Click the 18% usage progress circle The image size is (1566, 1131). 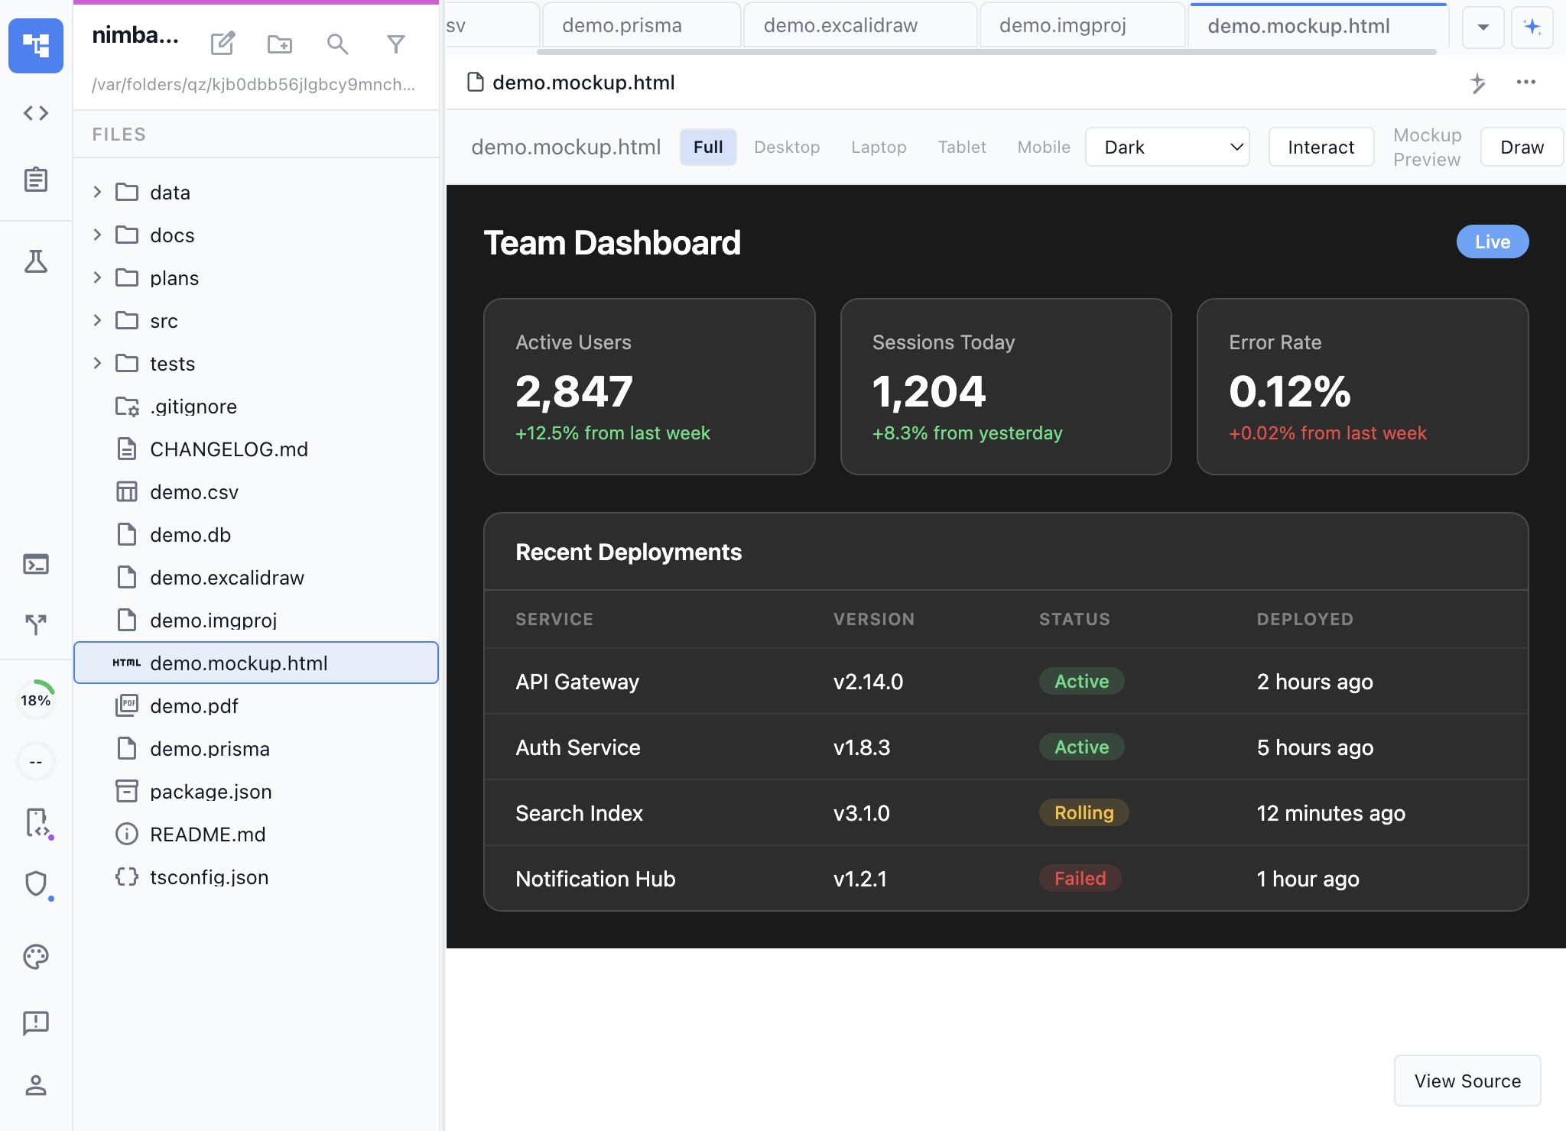click(36, 698)
